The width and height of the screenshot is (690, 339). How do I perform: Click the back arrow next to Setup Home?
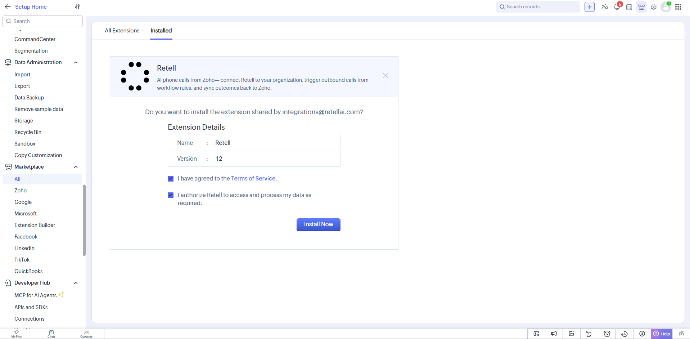click(x=8, y=6)
